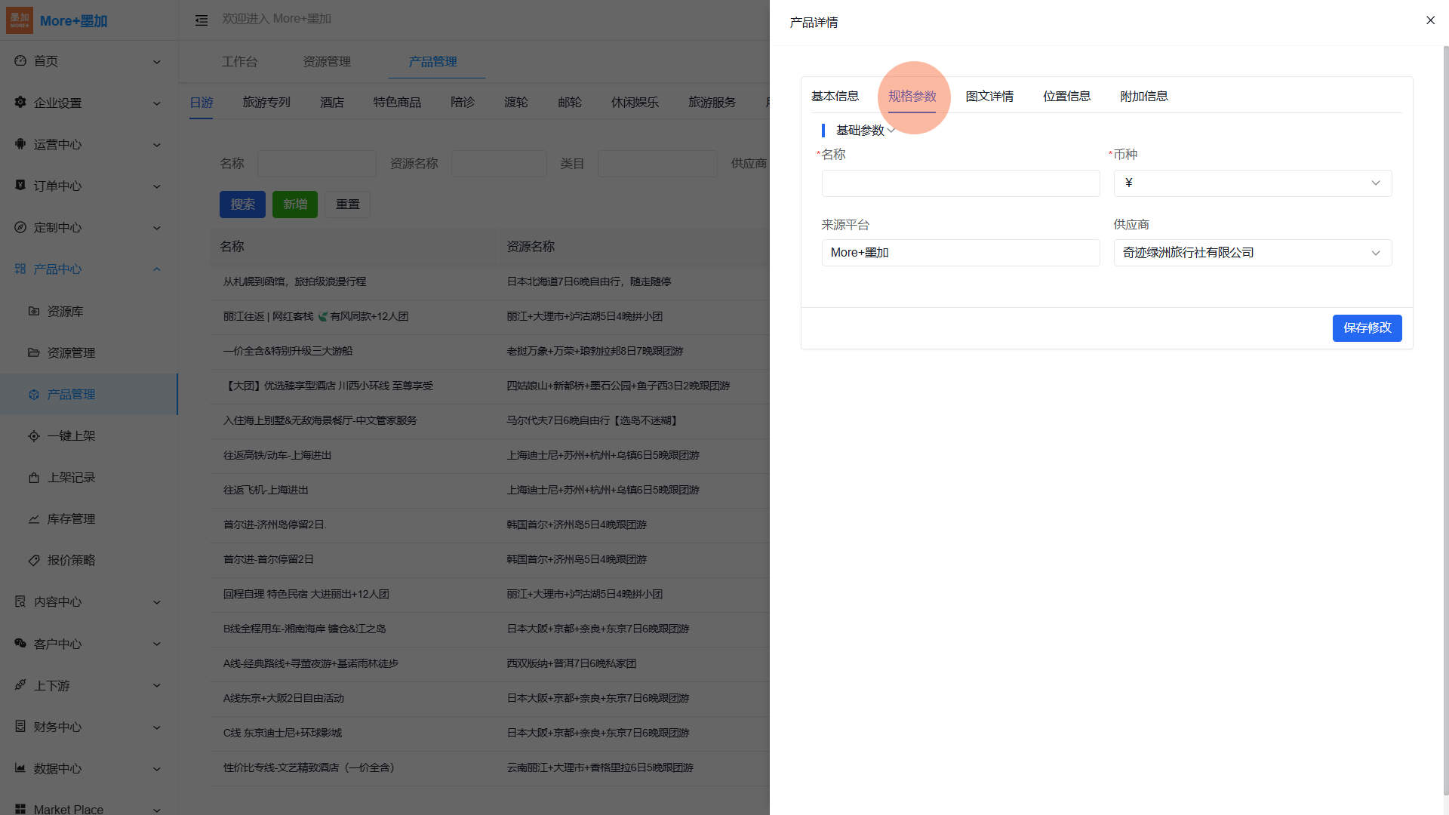Image resolution: width=1449 pixels, height=815 pixels.
Task: Click the sidebar collapse hamburger icon
Action: click(x=202, y=20)
